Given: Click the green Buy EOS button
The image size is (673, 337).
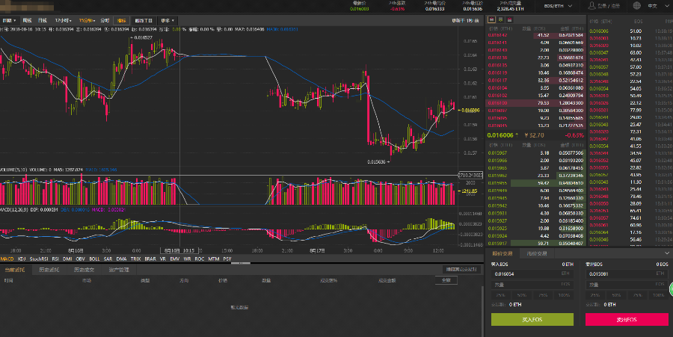Looking at the screenshot, I should (x=532, y=319).
